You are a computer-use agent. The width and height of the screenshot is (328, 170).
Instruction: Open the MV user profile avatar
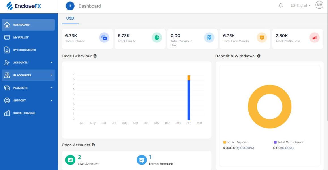coord(319,5)
